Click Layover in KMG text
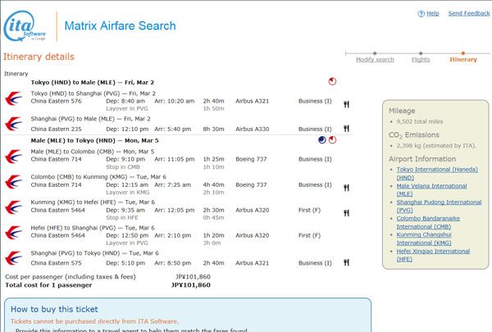Screen dimensions: 492x332 click(127, 193)
